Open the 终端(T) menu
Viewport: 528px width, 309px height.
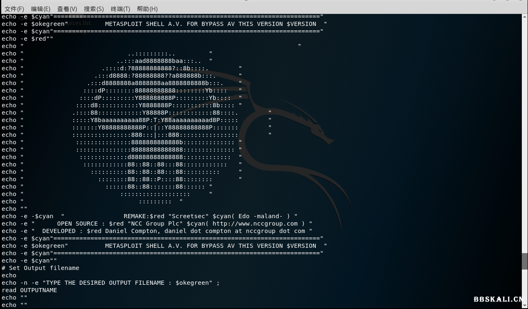[120, 9]
